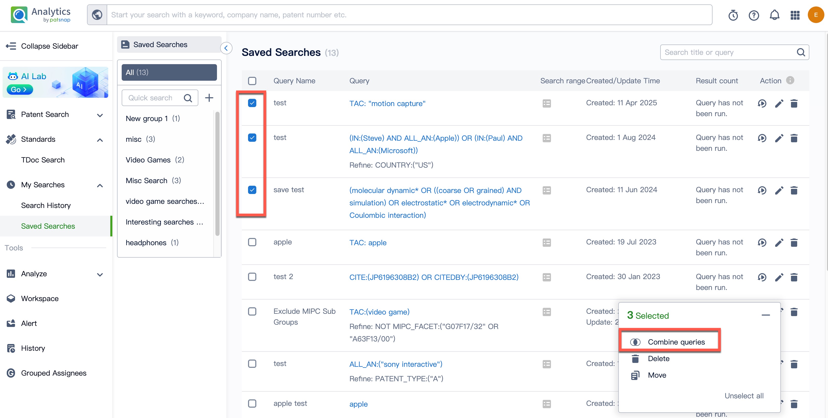Run the 'motion capture' saved query
Image resolution: width=828 pixels, height=418 pixels.
point(762,104)
